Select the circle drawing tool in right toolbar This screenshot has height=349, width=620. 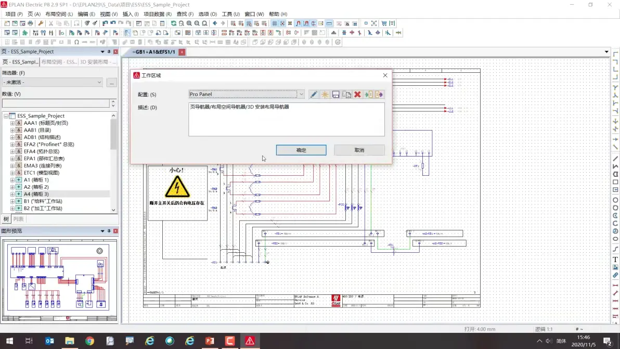click(x=615, y=200)
